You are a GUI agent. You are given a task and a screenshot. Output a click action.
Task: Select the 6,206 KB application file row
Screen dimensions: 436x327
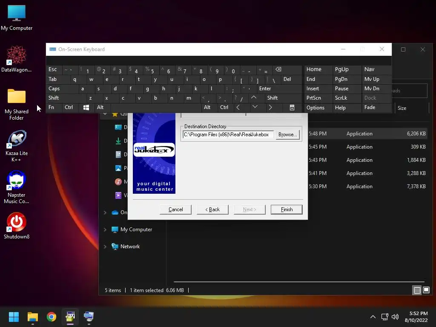(368, 134)
